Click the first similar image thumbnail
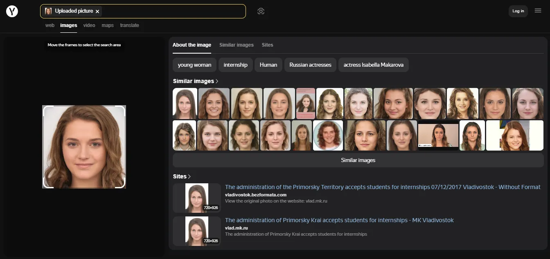550x259 pixels. point(185,103)
